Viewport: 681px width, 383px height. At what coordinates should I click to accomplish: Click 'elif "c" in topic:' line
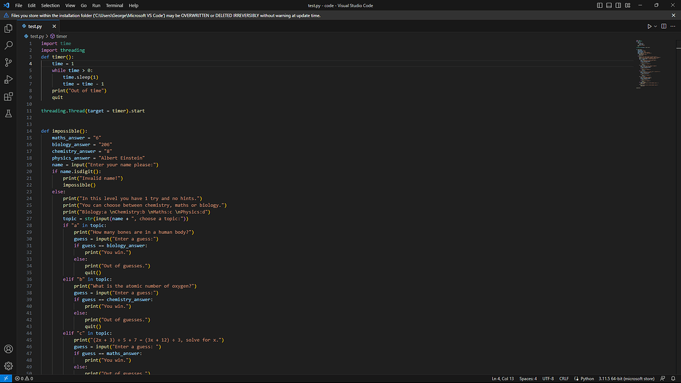[87, 333]
